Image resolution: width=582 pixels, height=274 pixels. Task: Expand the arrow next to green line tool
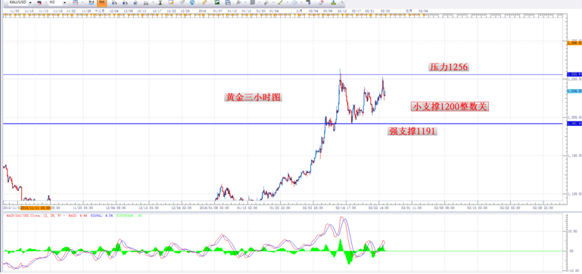click(x=288, y=2)
